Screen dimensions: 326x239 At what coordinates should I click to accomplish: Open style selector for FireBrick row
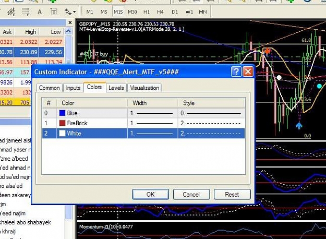point(211,123)
